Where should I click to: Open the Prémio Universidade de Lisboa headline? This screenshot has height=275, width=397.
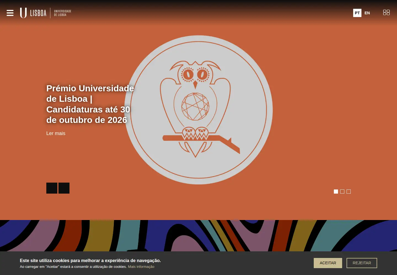click(90, 104)
